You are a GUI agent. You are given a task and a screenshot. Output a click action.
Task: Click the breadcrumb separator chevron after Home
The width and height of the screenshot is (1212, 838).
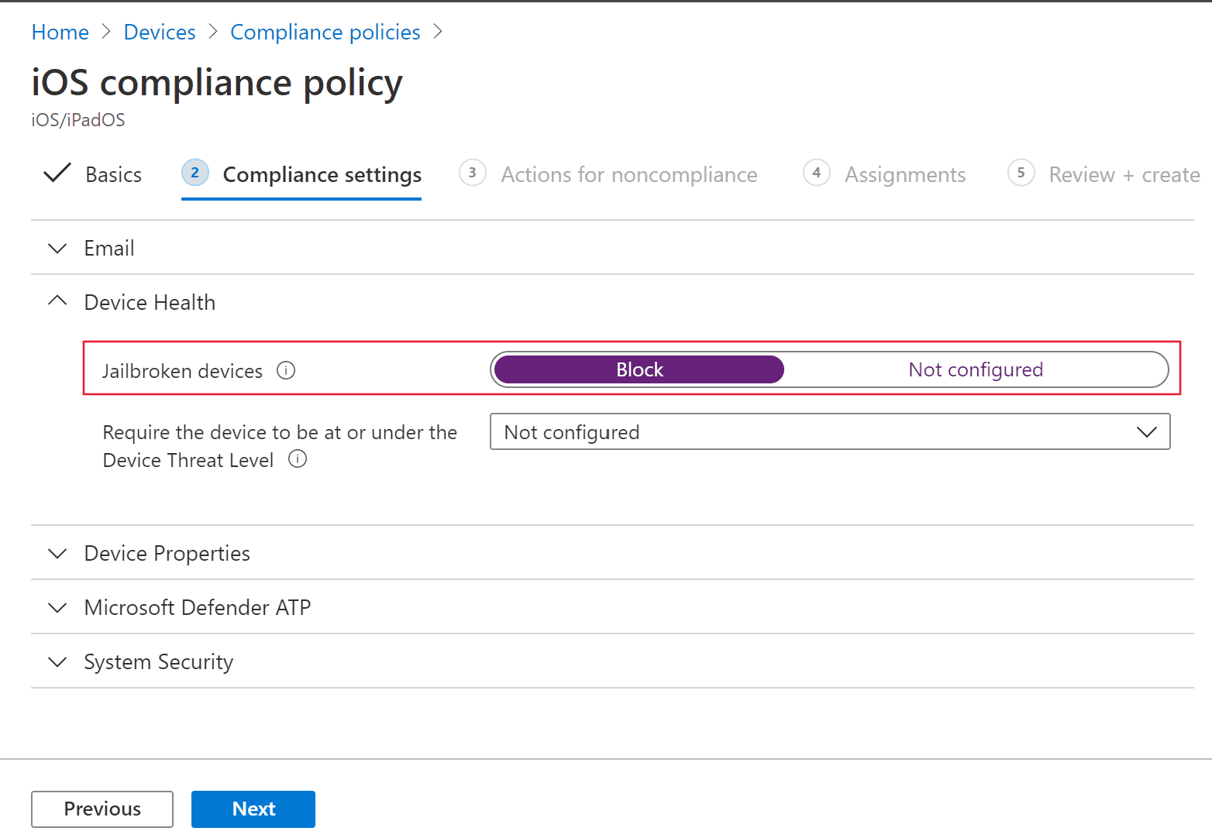(105, 32)
